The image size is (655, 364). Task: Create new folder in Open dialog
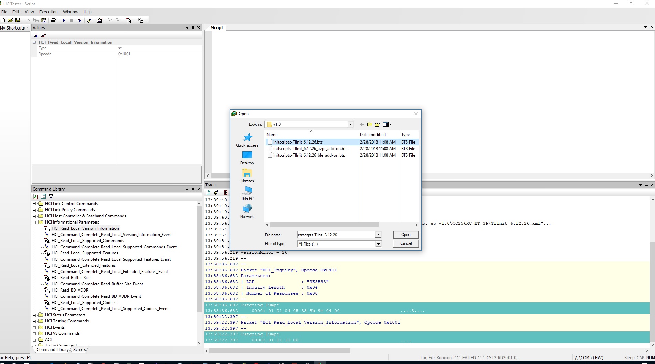point(378,124)
